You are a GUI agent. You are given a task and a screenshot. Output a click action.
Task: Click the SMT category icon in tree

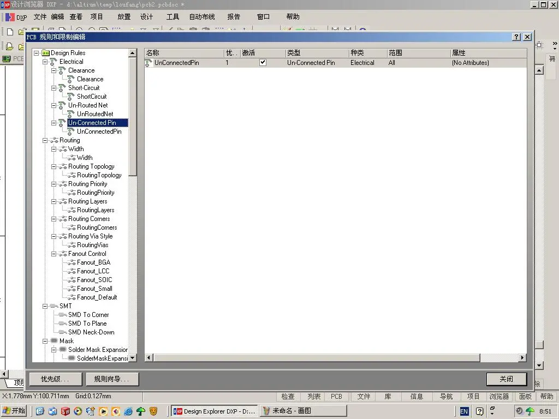(x=54, y=306)
